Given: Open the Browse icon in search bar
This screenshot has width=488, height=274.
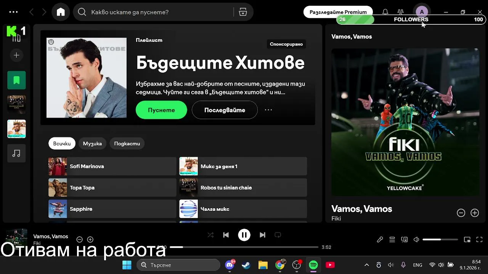Looking at the screenshot, I should [x=243, y=12].
